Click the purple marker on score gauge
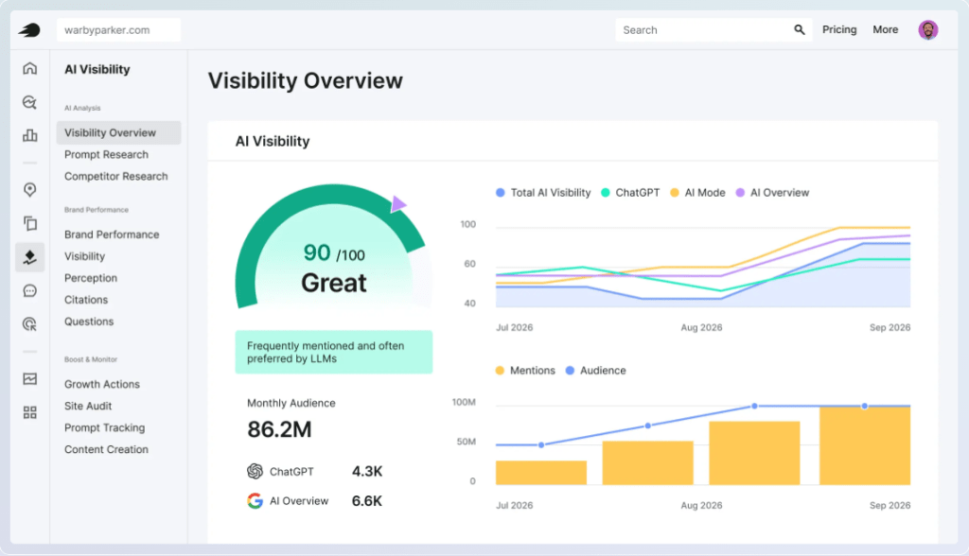Screen dimensions: 969x556 398,204
